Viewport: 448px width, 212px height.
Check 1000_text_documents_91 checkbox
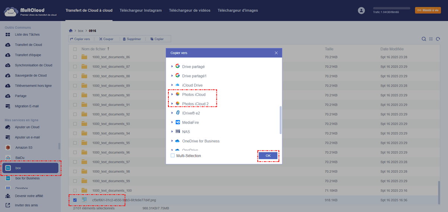tap(75, 105)
